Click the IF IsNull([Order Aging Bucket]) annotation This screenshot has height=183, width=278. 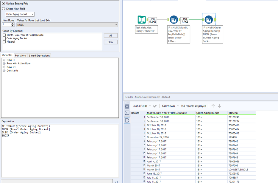[213, 35]
